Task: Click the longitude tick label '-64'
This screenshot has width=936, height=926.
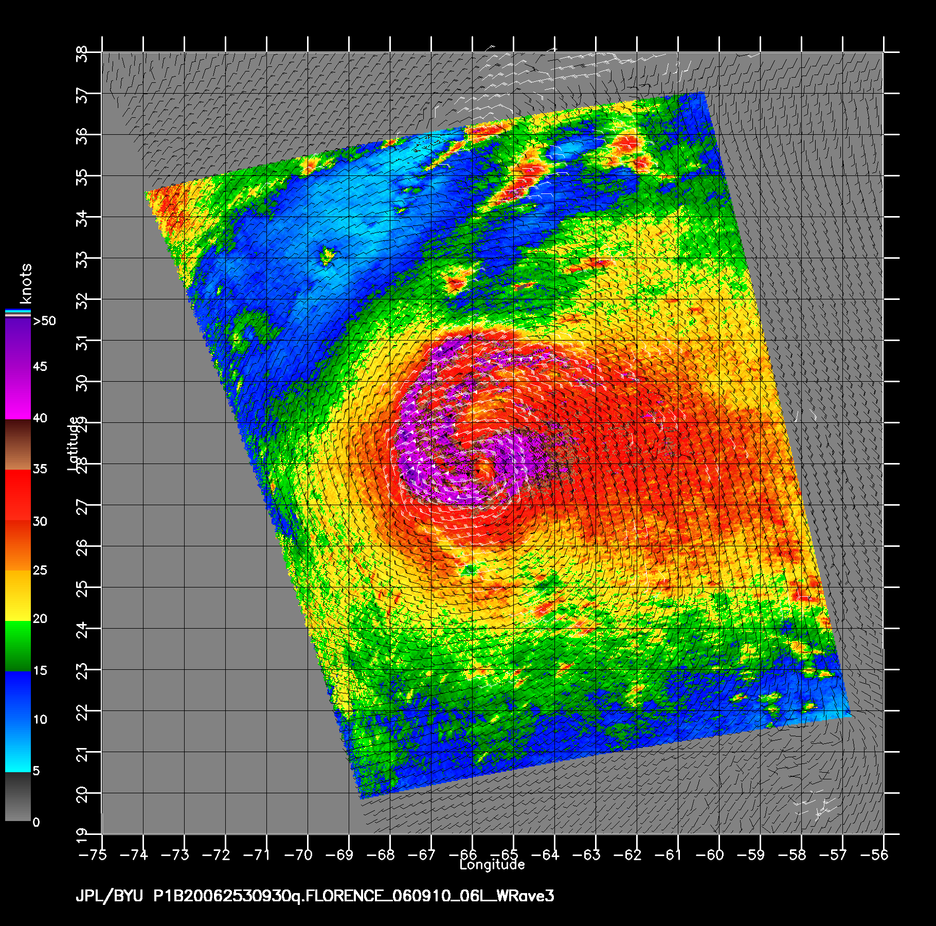Action: [x=545, y=854]
